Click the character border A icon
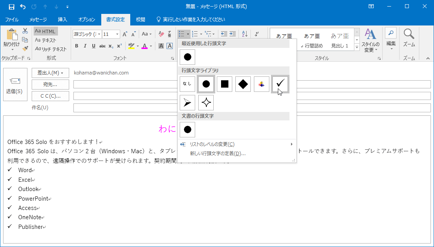Screen dimensions: 434x247 pyautogui.click(x=170, y=46)
